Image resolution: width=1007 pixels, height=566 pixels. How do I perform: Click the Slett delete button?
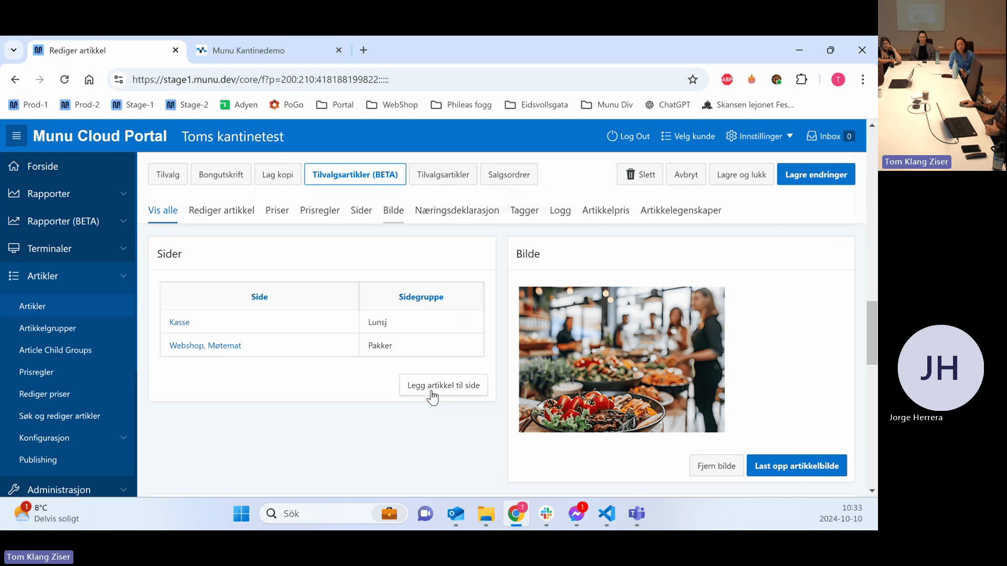point(640,175)
